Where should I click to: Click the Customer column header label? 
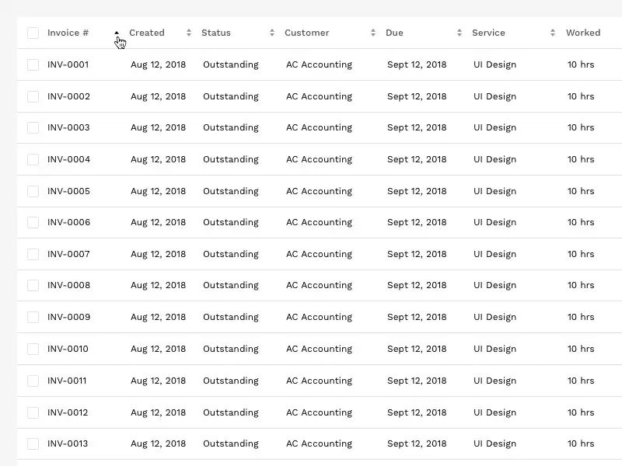tap(307, 33)
